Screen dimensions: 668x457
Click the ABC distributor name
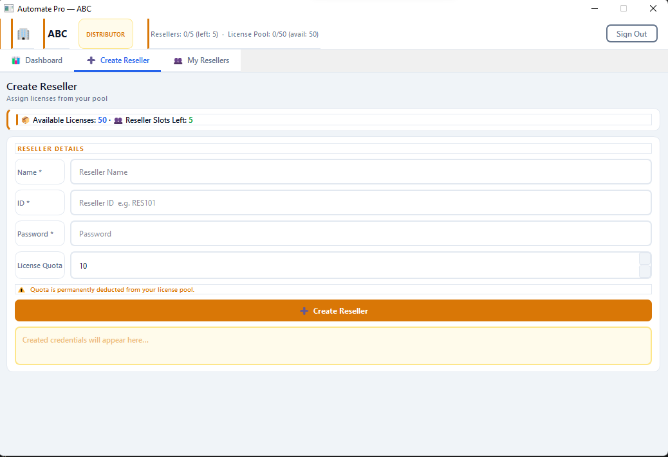pyautogui.click(x=57, y=34)
